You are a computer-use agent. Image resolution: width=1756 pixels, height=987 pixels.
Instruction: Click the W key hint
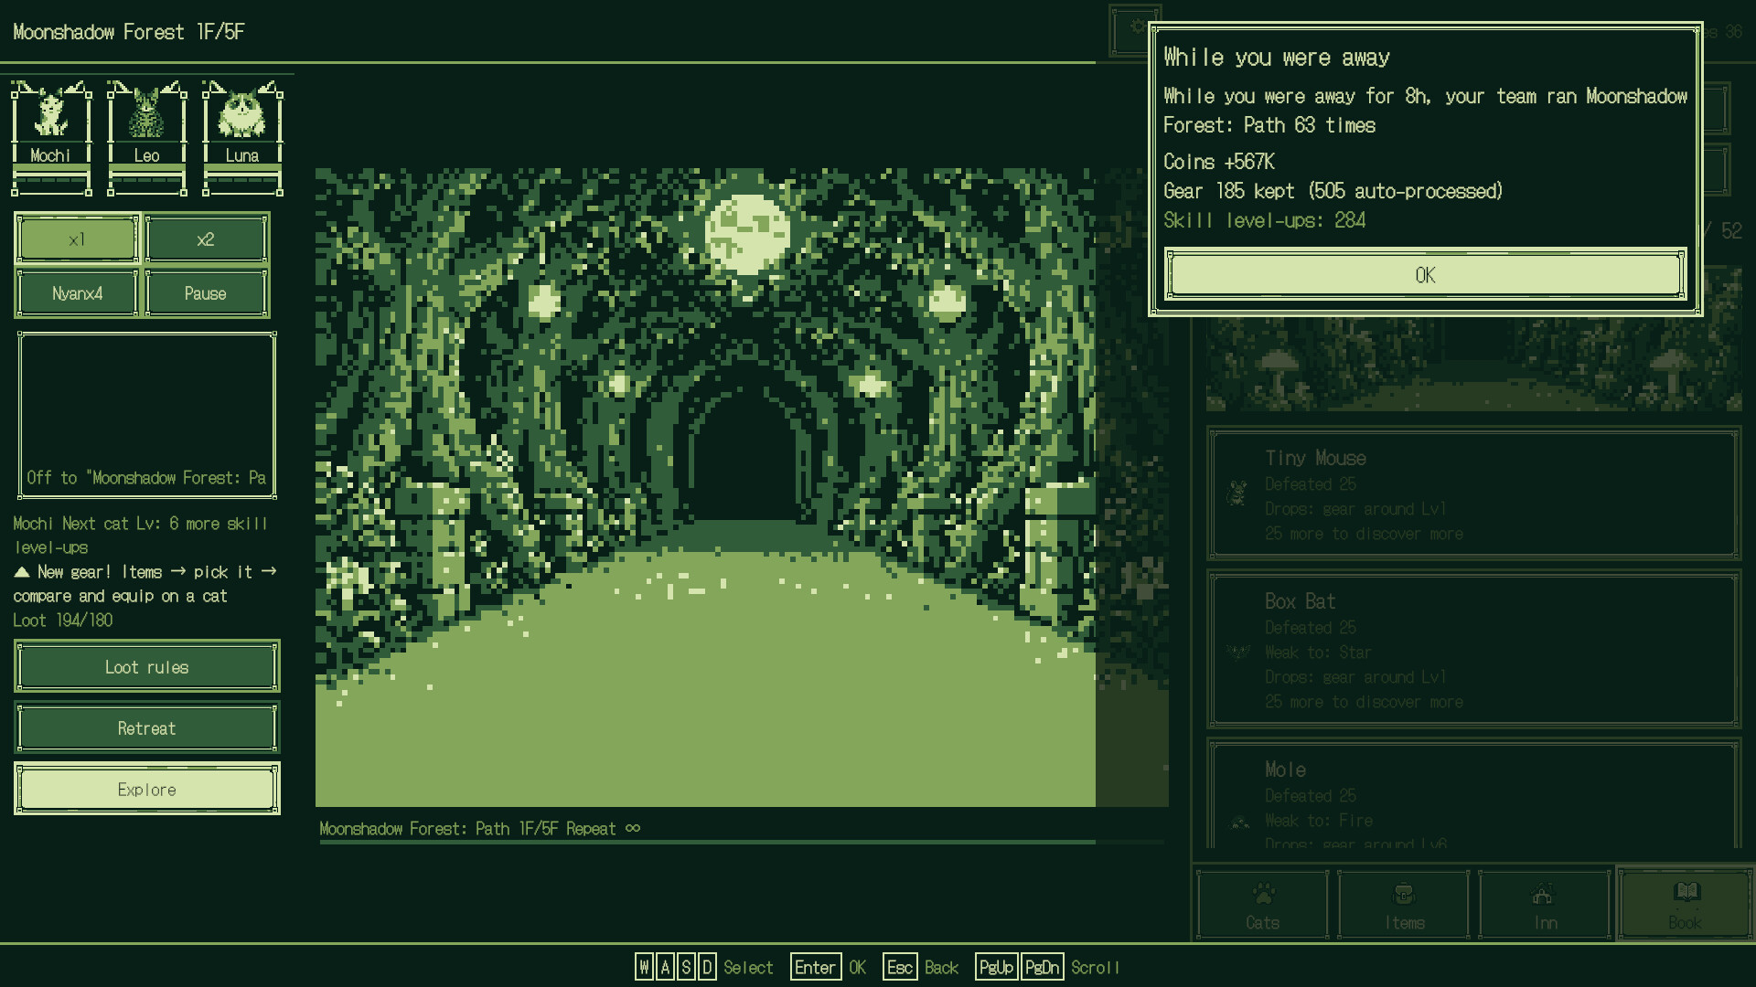click(645, 967)
